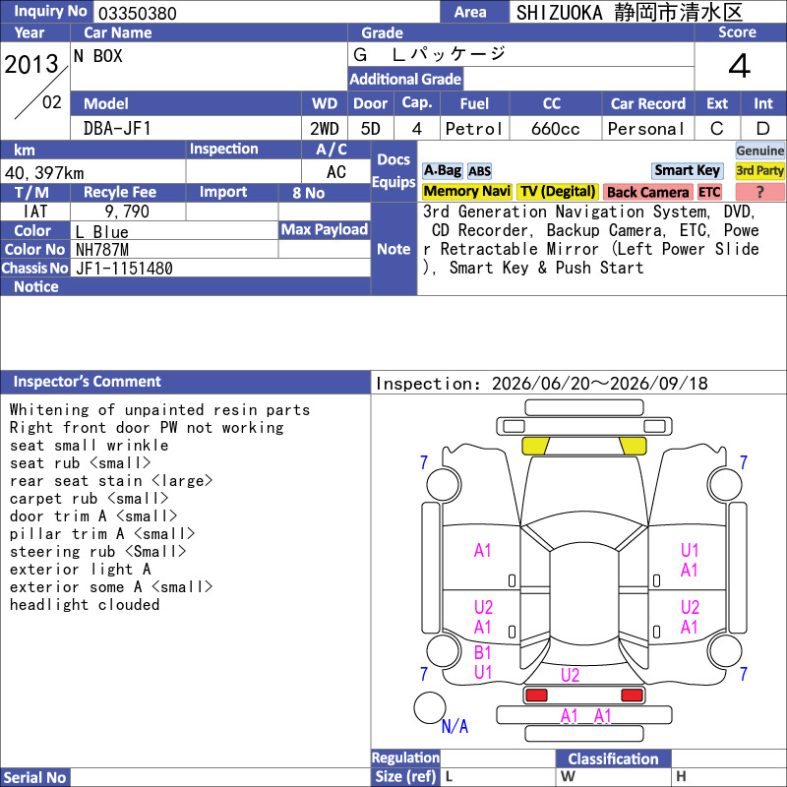Select color number NH787M

pyautogui.click(x=102, y=250)
